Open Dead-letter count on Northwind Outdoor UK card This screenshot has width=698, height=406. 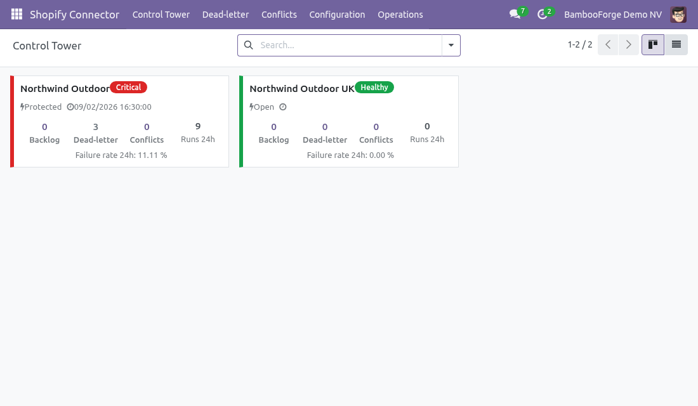click(325, 133)
